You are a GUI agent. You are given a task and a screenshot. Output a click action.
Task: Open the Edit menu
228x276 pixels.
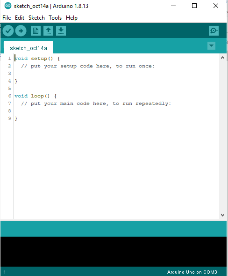[20, 18]
